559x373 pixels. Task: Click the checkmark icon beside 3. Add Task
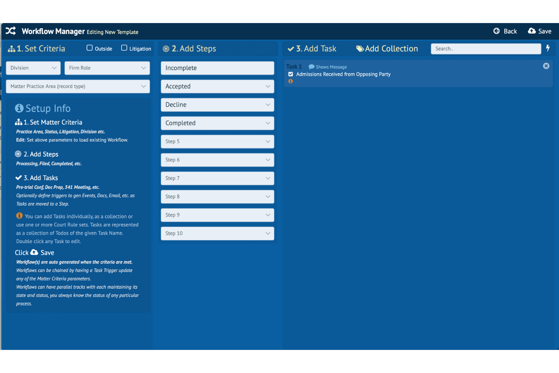click(291, 49)
